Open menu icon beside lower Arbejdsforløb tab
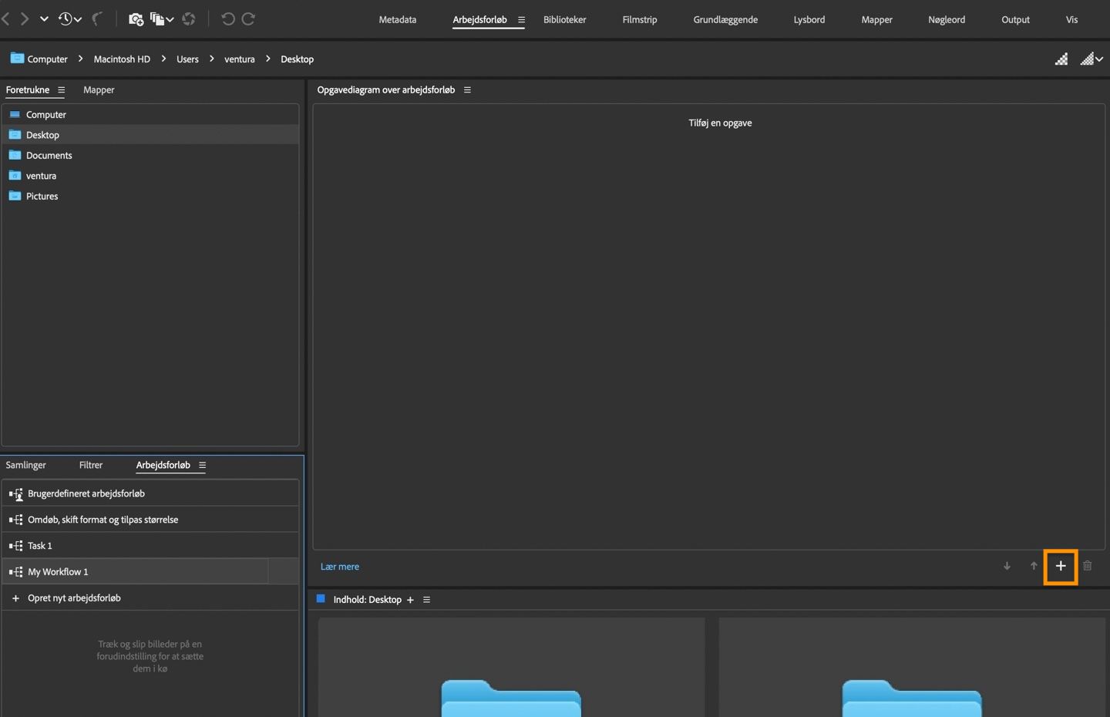This screenshot has height=717, width=1110. tap(202, 465)
